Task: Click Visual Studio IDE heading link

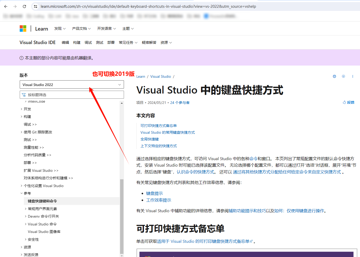Action: click(38, 42)
